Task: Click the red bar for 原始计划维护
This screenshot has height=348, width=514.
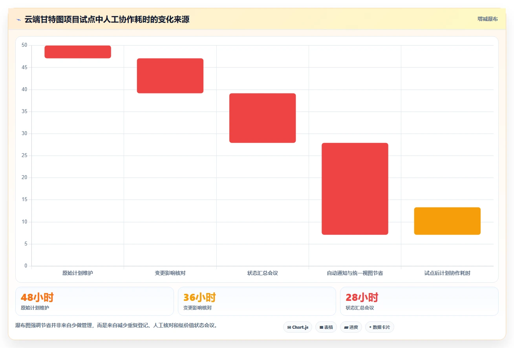Action: coord(78,52)
